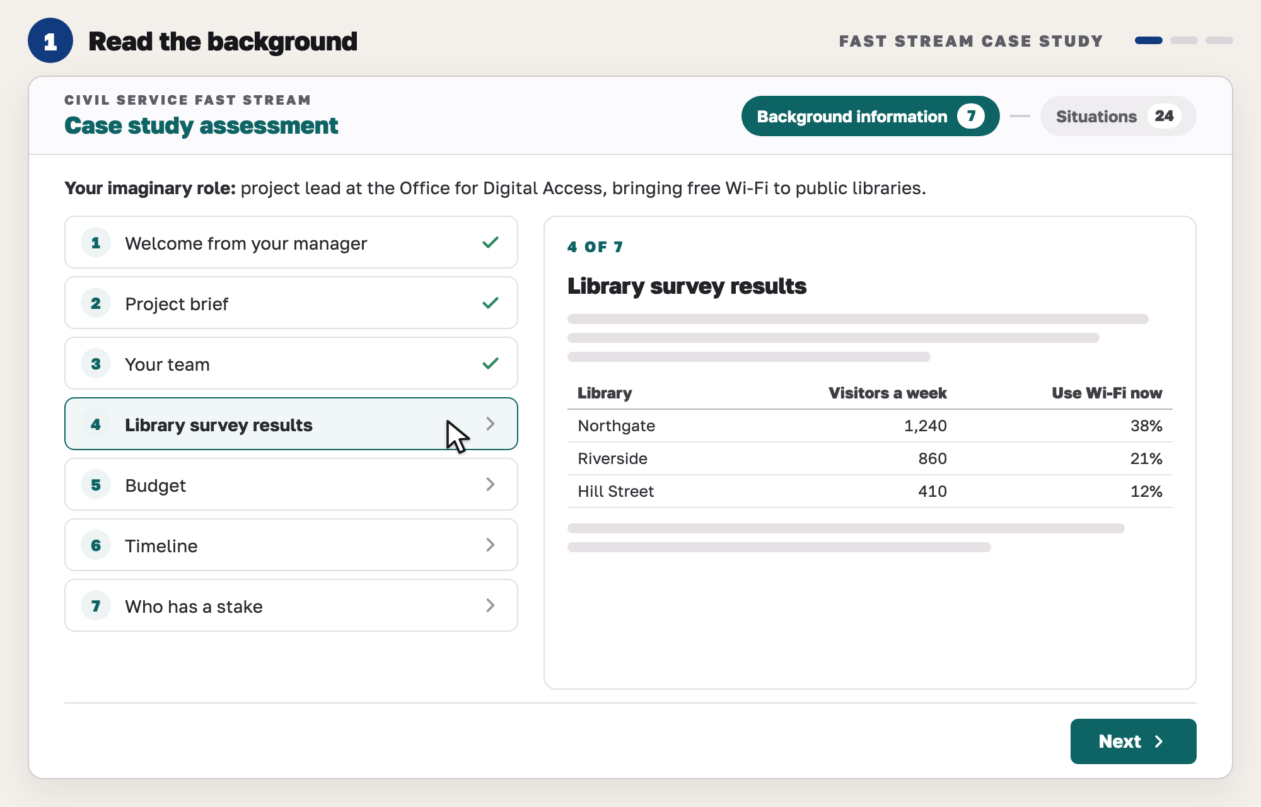Click the Northgate table cell

click(617, 426)
